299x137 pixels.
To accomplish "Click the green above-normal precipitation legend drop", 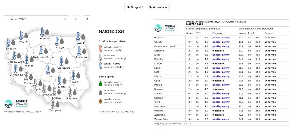I will pos(101,83).
